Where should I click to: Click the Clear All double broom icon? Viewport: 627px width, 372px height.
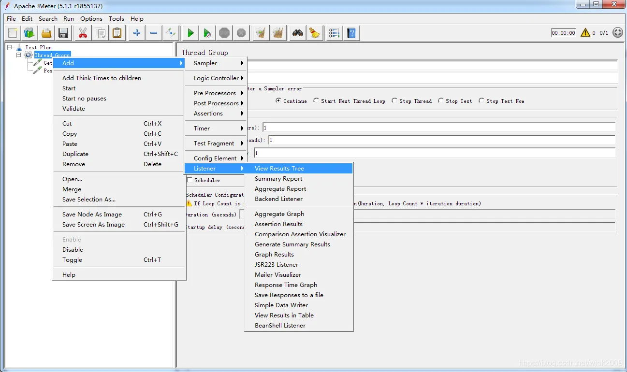278,33
